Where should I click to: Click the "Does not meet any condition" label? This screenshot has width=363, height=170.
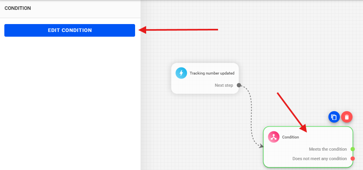tap(320, 159)
